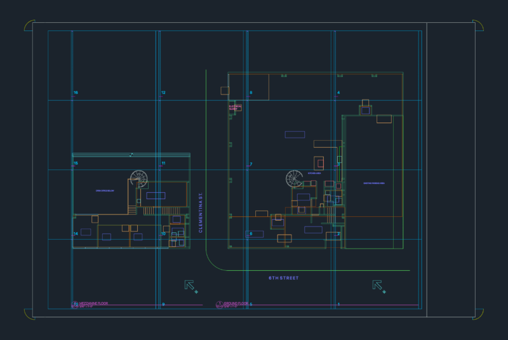Screen dimensions: 508x340
Task: Pick grid marker number 10
Action: click(x=163, y=233)
